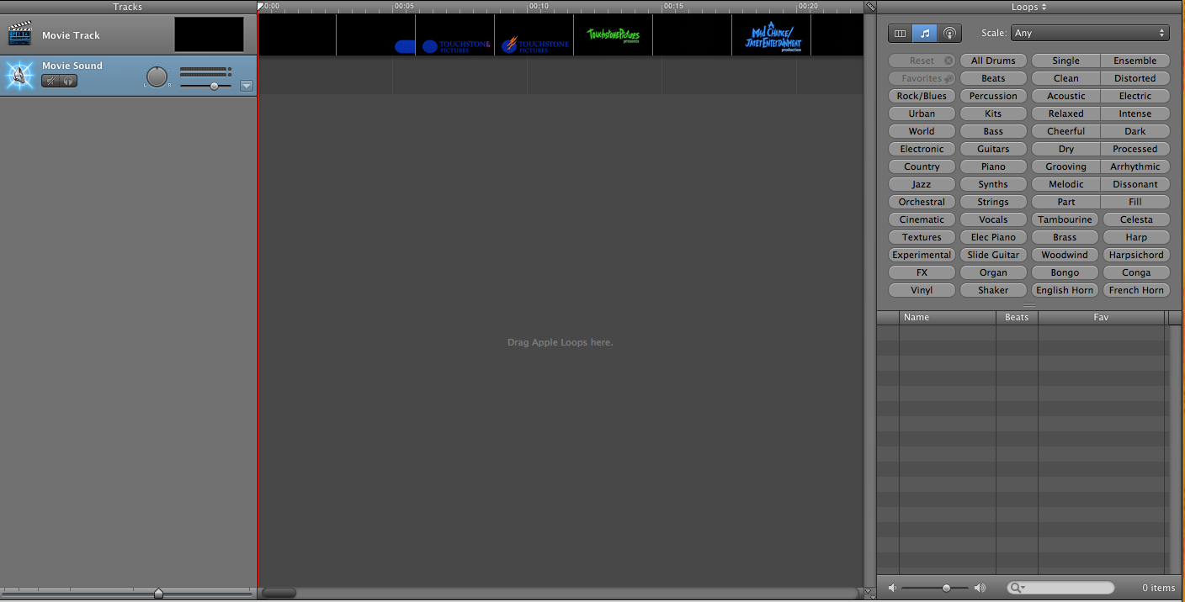Open the Scale dropdown set to Any
The image size is (1185, 602).
coord(1090,34)
